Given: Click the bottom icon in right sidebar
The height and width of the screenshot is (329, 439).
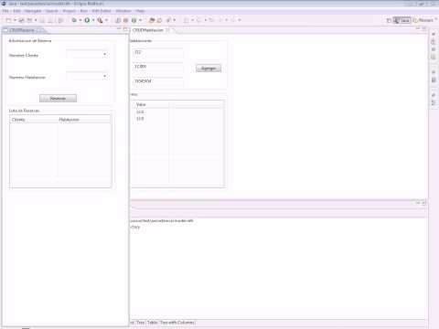Looking at the screenshot, I should (434, 103).
